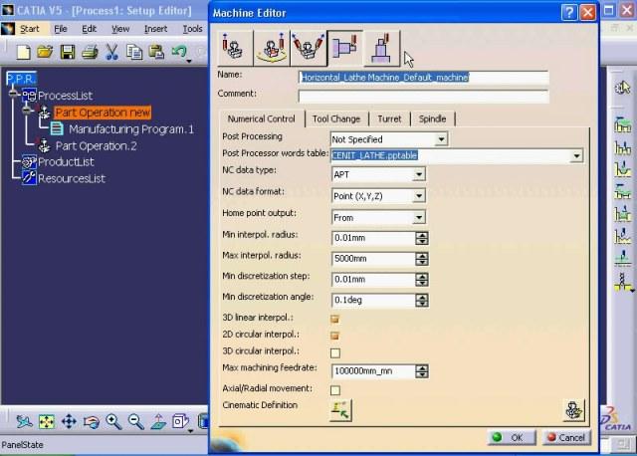Open the Home point output dropdown
Image resolution: width=637 pixels, height=456 pixels.
pos(419,218)
